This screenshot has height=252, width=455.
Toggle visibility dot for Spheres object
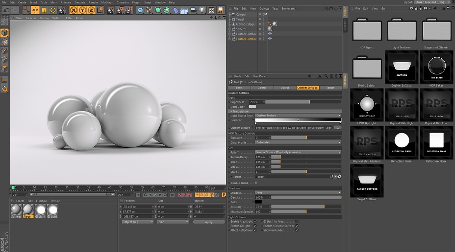(260, 29)
